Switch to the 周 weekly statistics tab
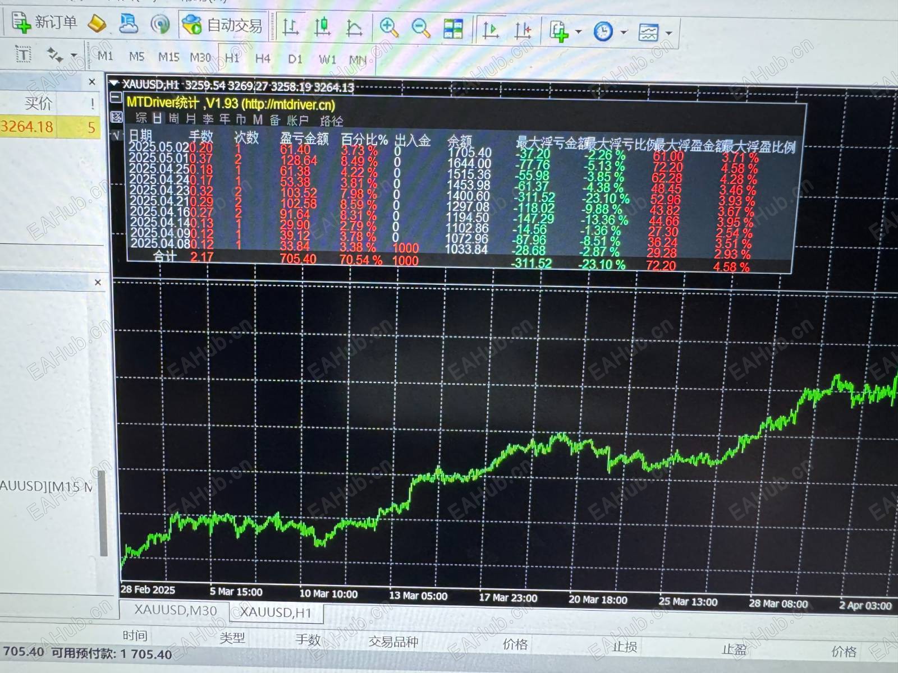This screenshot has width=898, height=673. [175, 118]
